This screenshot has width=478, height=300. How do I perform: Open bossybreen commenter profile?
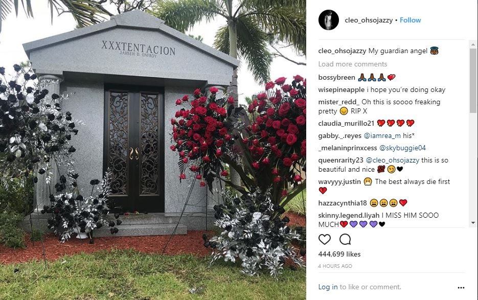point(336,78)
